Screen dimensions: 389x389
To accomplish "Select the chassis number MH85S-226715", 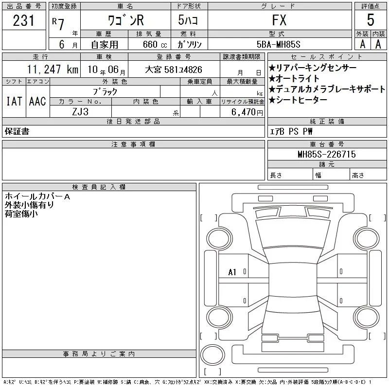I will (x=327, y=154).
